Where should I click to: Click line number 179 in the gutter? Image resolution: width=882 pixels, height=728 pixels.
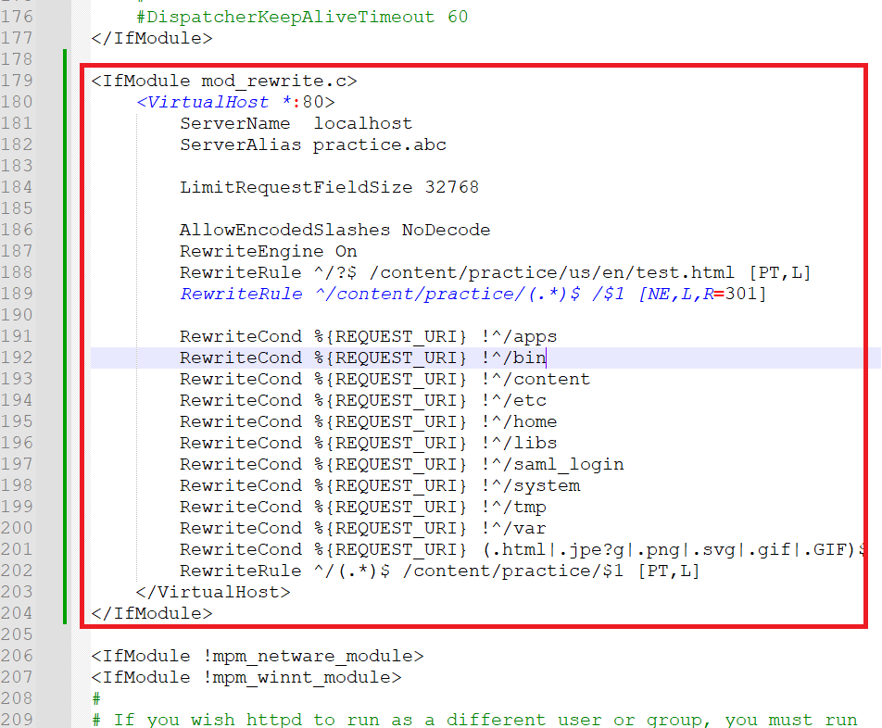tap(19, 81)
